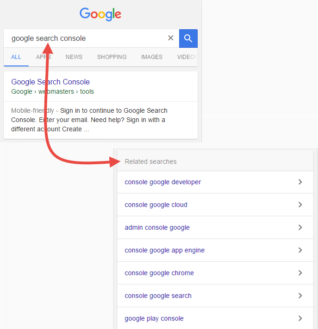Click the Google logo
Screen dimensions: 318x329
coord(100,14)
